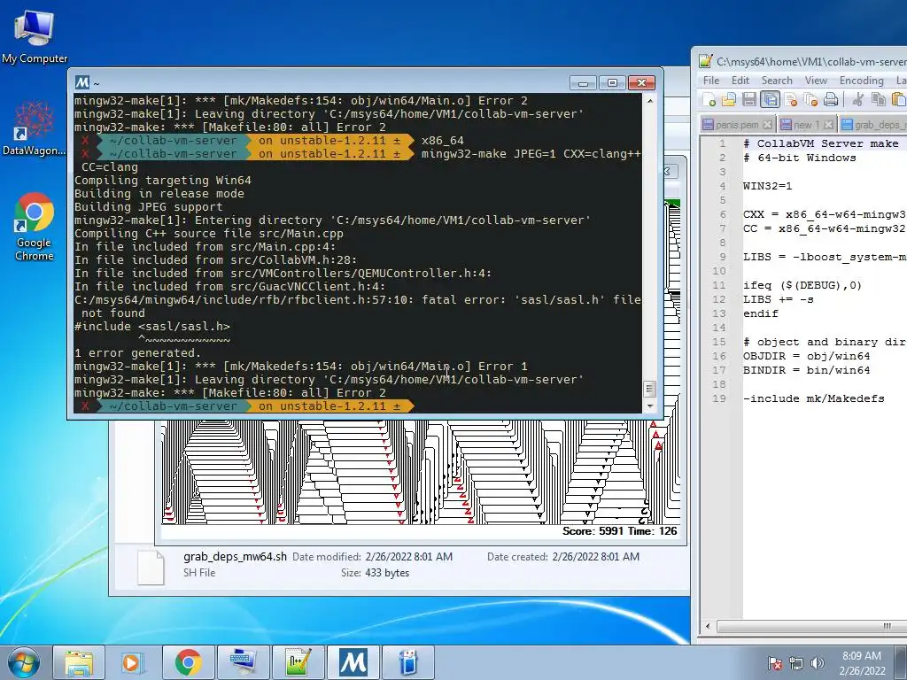The width and height of the screenshot is (907, 680).
Task: Click the taskbar clock showing 8:09 AM
Action: pyautogui.click(x=862, y=663)
